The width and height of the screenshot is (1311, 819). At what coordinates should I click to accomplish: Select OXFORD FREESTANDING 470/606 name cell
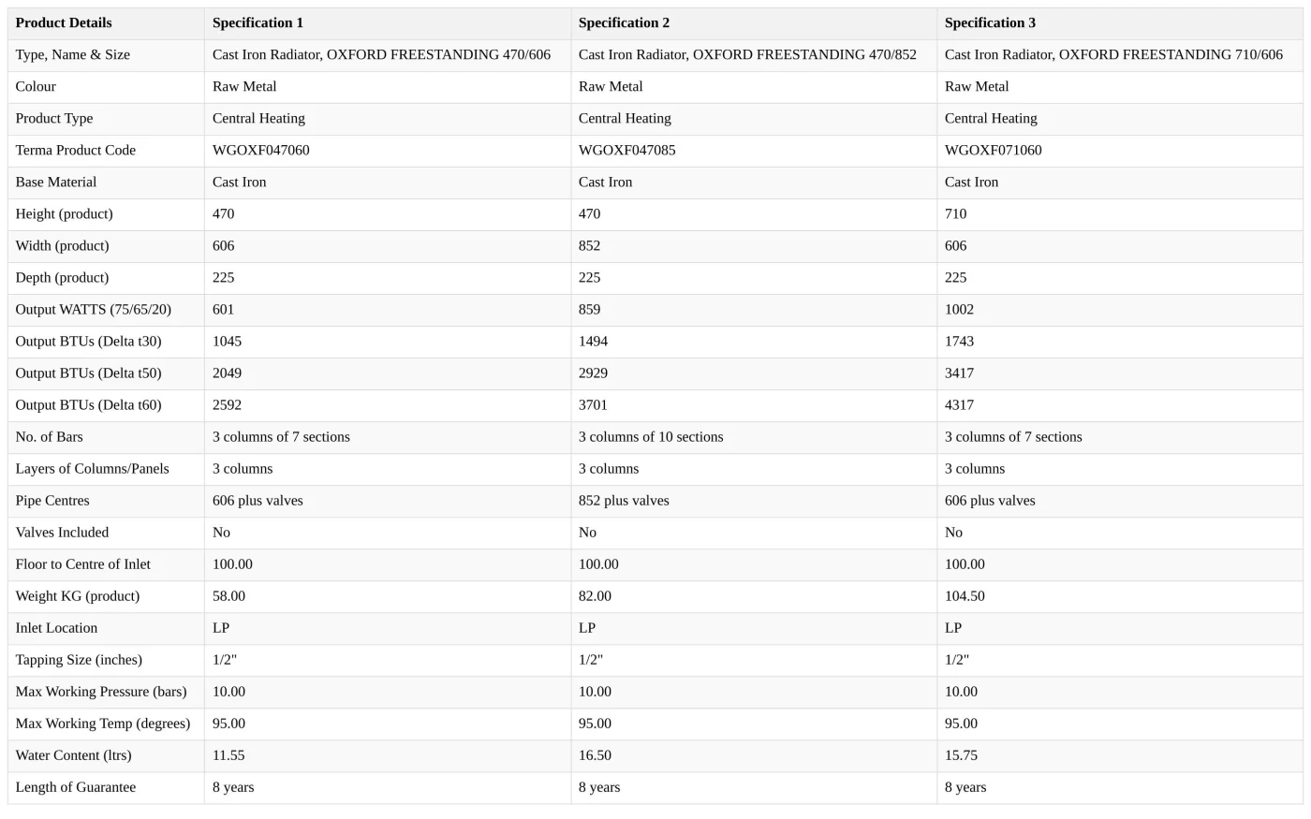(388, 55)
